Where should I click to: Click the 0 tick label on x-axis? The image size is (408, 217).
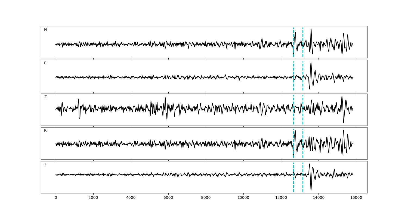coord(56,198)
